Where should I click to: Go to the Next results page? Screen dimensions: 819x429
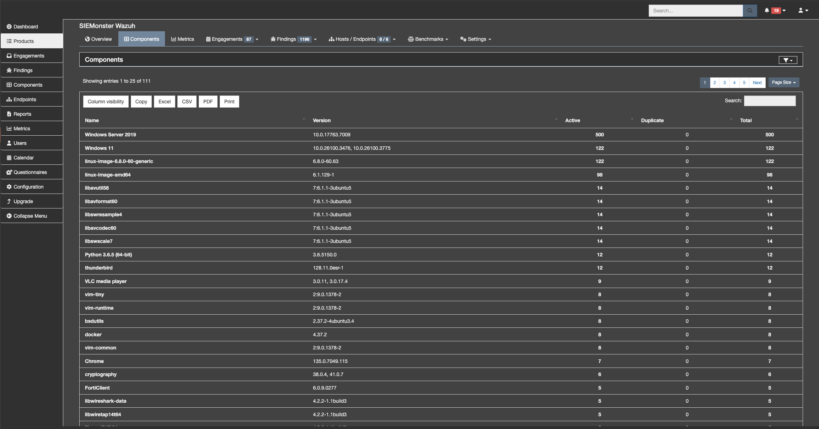tap(757, 83)
